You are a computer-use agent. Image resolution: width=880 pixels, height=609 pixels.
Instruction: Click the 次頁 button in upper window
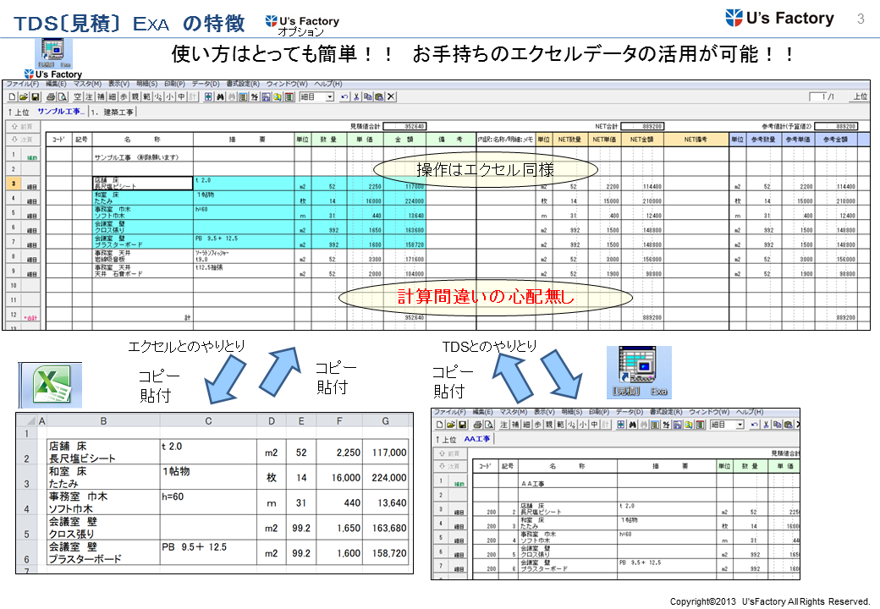click(x=22, y=139)
